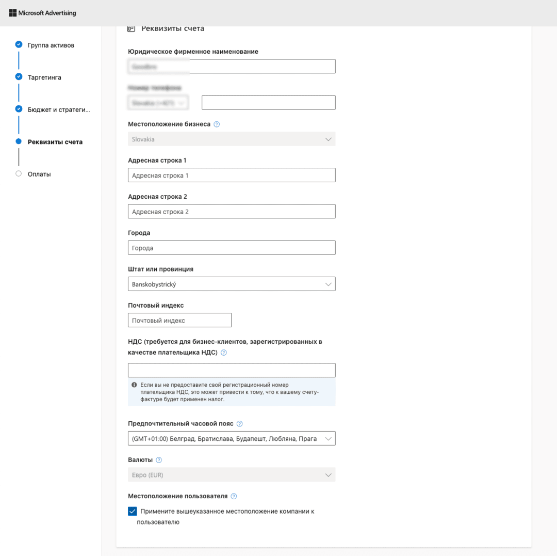The width and height of the screenshot is (557, 556).
Task: Uncheck the apply company location to user checkbox
Action: click(133, 511)
